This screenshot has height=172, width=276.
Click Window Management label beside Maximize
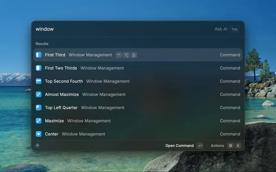click(x=89, y=121)
